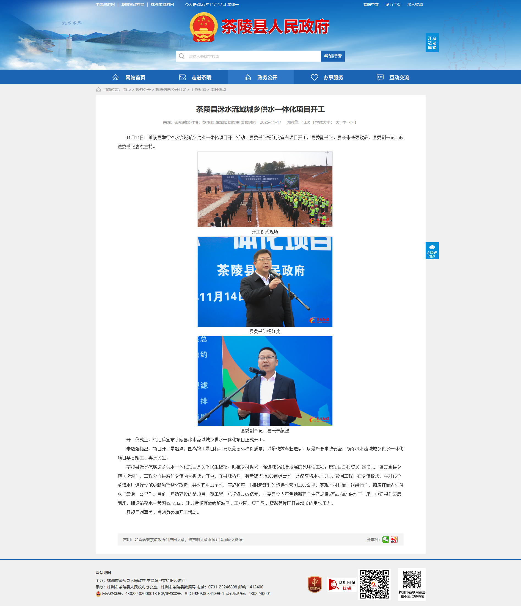Click the police badge icon by 网站备案号
Viewport: 521px width, 606px height.
point(98,594)
